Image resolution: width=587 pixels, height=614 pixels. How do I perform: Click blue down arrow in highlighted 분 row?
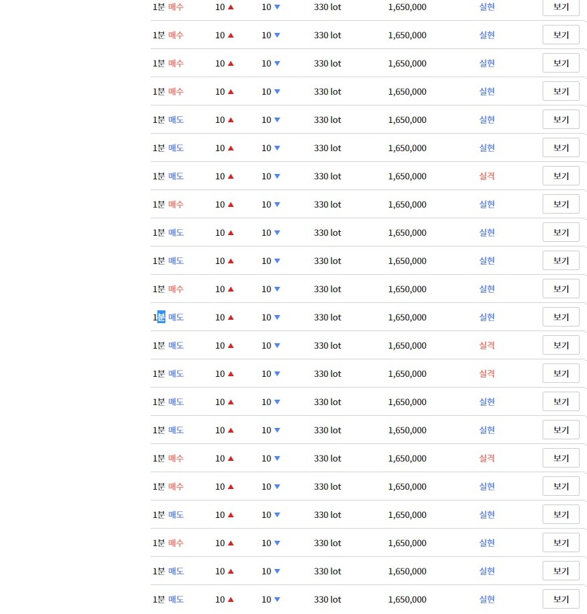click(x=277, y=317)
